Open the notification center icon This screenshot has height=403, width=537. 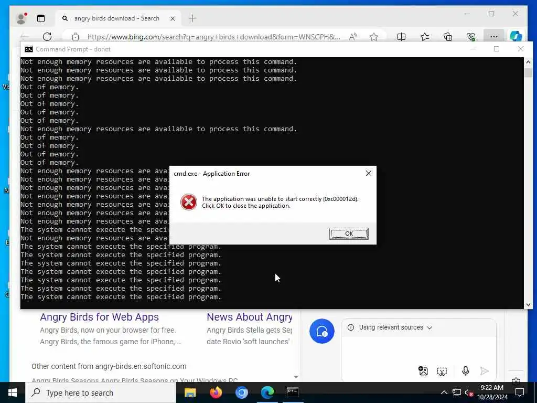520,393
